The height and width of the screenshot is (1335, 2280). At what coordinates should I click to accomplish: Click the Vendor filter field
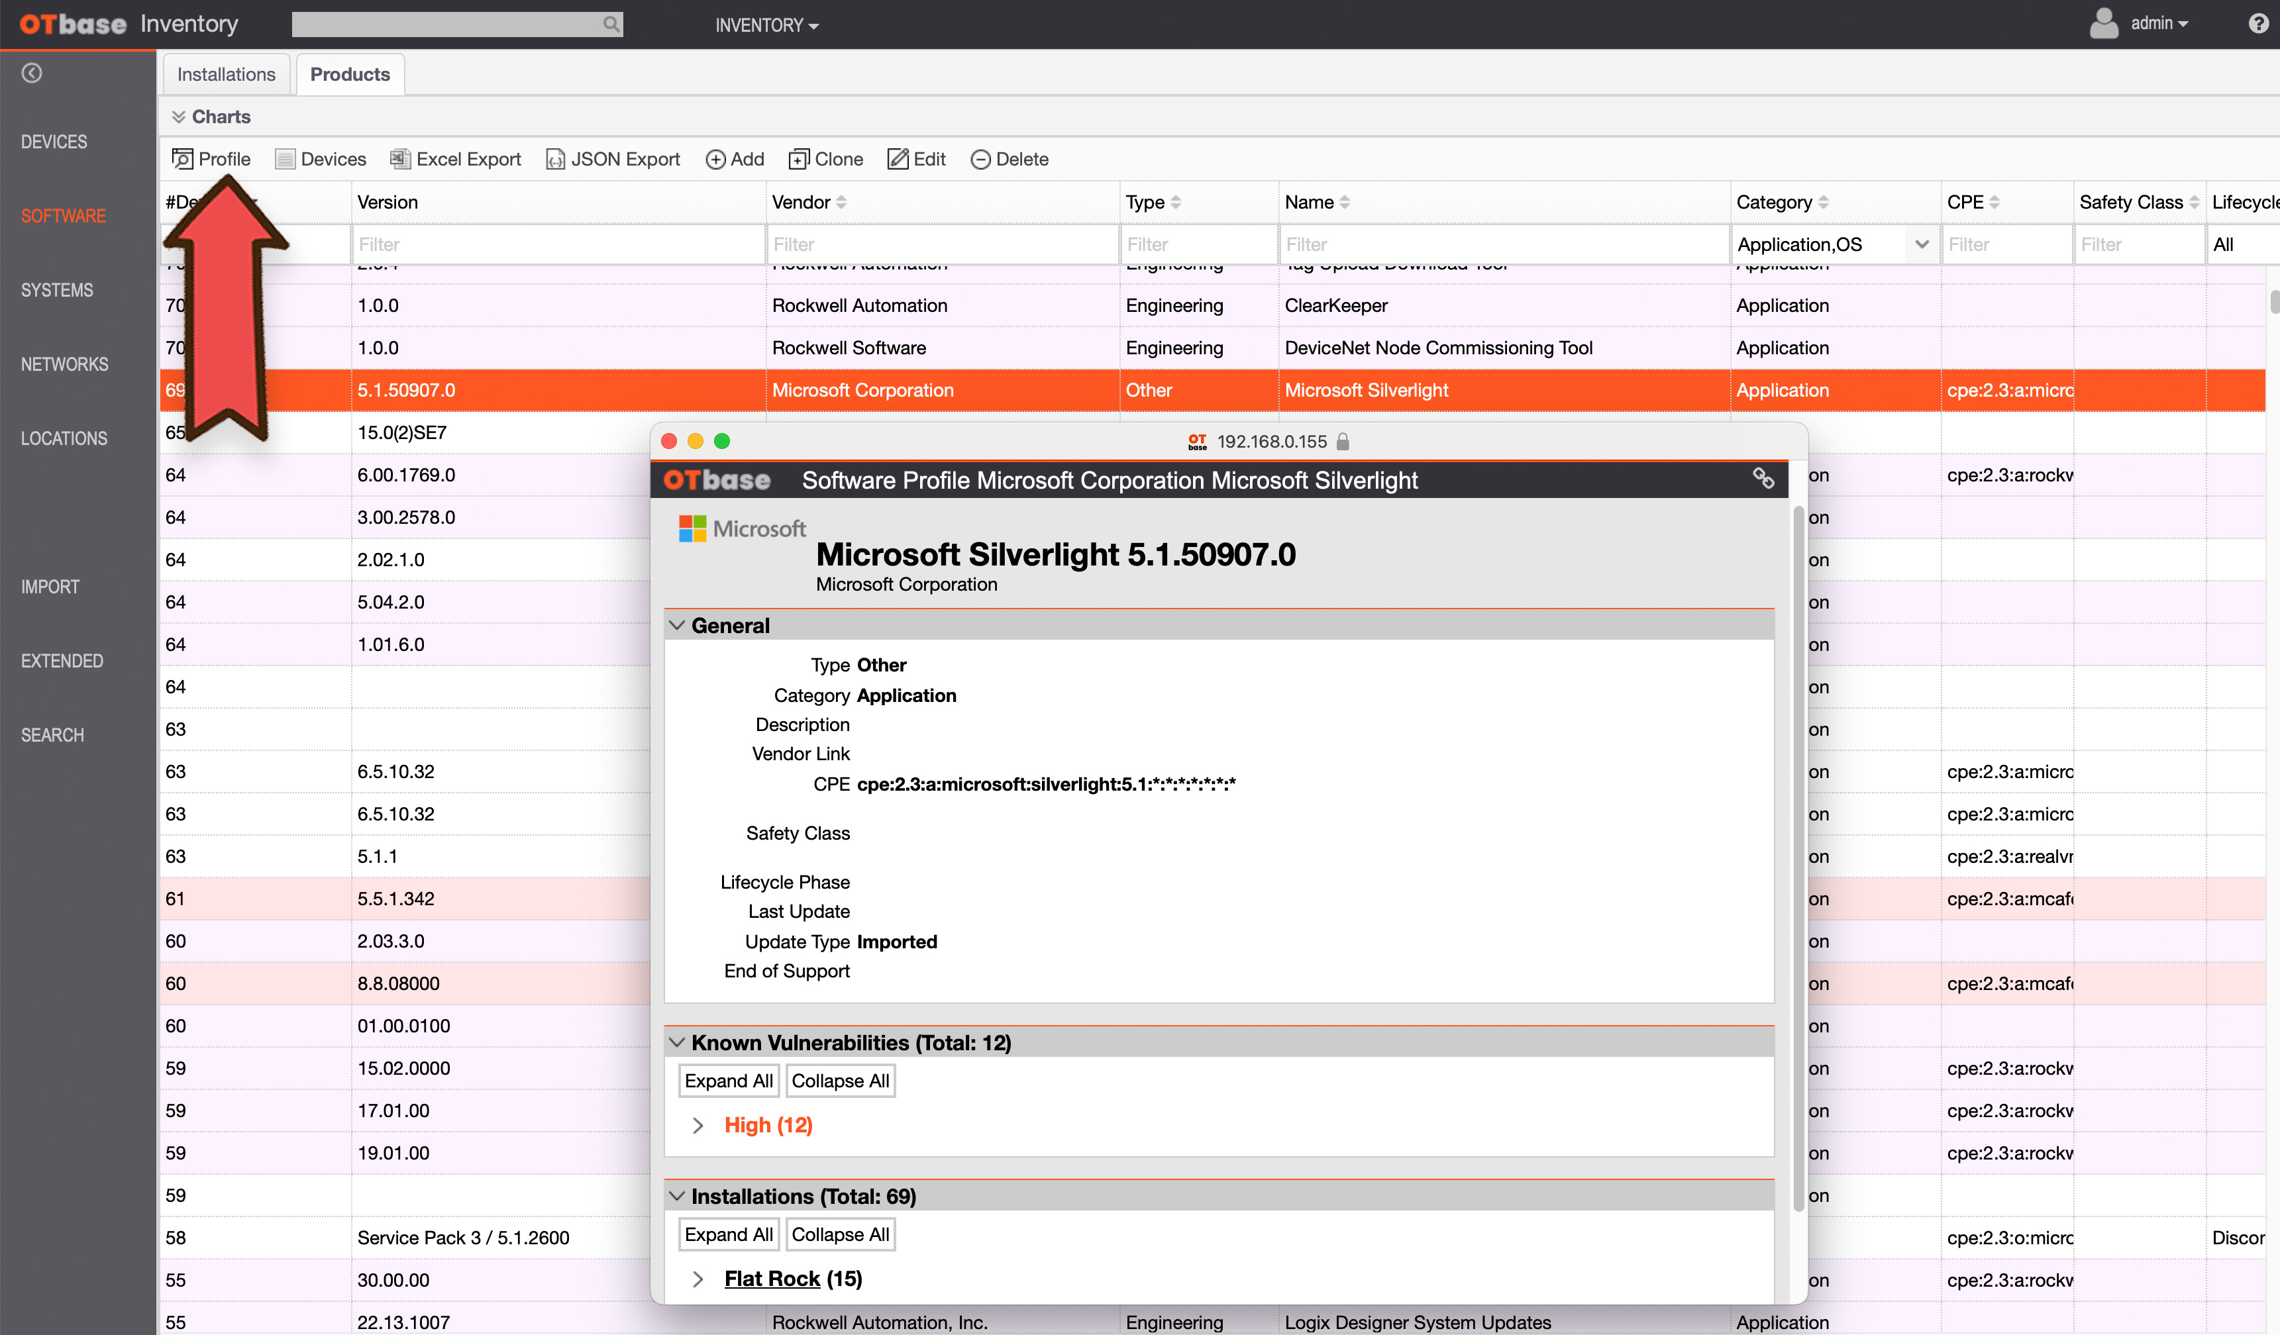click(943, 244)
